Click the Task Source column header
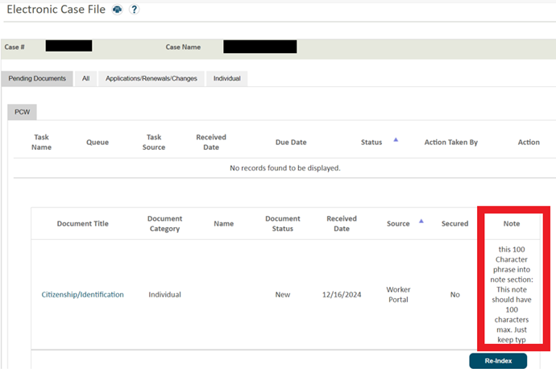The image size is (556, 377). click(154, 142)
